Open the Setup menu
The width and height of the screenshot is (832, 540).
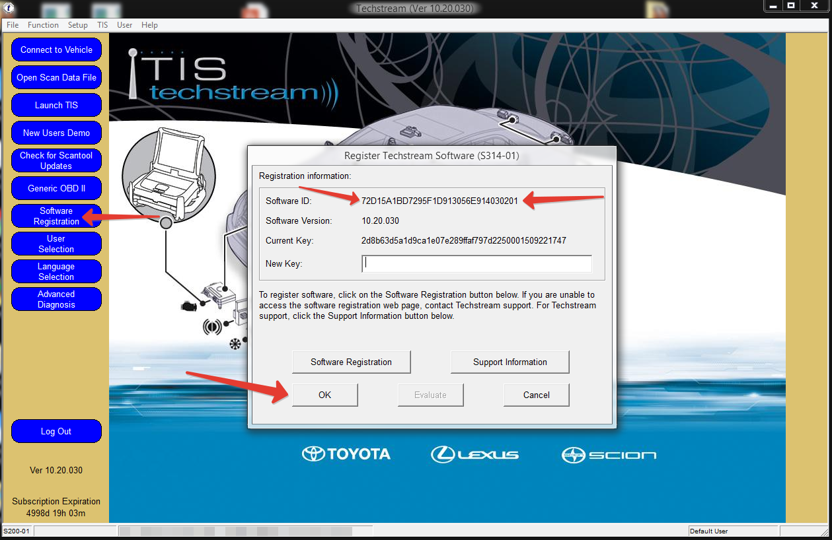[x=77, y=25]
